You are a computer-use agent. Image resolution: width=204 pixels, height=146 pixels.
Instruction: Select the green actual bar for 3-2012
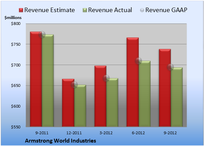(x=112, y=102)
